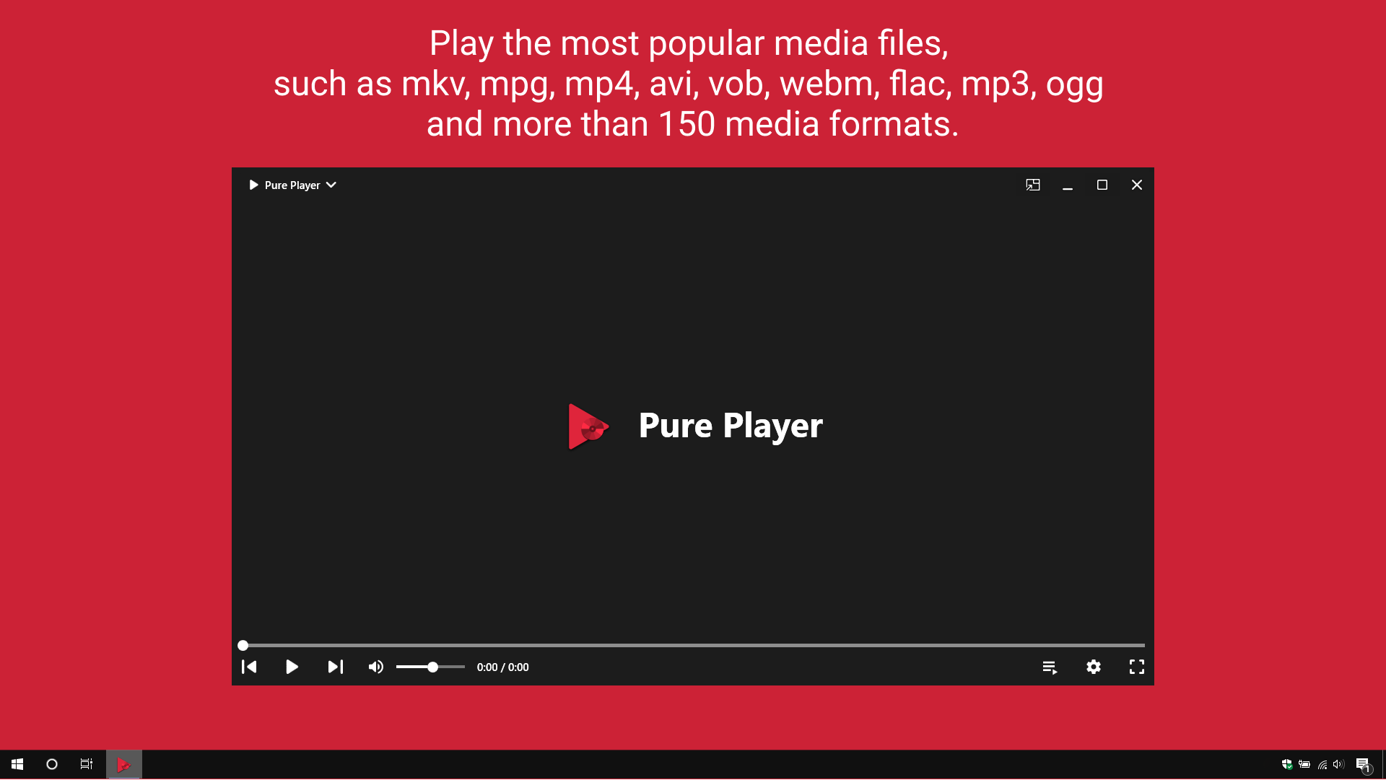Open the Pure Player title menu
1386x780 pixels.
tap(292, 185)
